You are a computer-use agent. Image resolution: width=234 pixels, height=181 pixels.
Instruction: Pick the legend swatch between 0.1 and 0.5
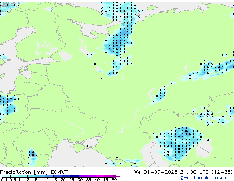pyautogui.click(x=6, y=176)
